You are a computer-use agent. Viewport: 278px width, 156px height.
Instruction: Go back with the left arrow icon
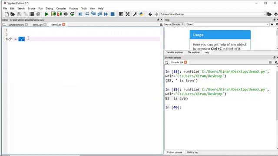pos(150,14)
